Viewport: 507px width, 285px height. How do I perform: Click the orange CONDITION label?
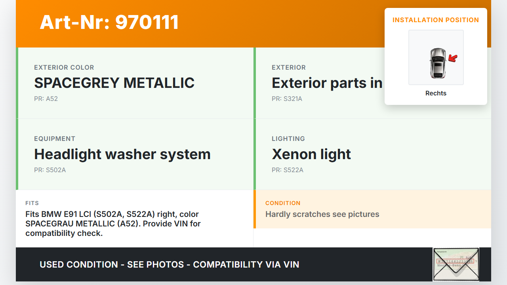click(283, 203)
